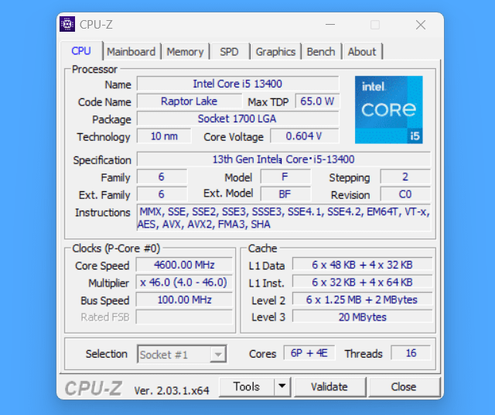Switch to the Mainboard tab
This screenshot has height=415, width=495.
tap(131, 52)
